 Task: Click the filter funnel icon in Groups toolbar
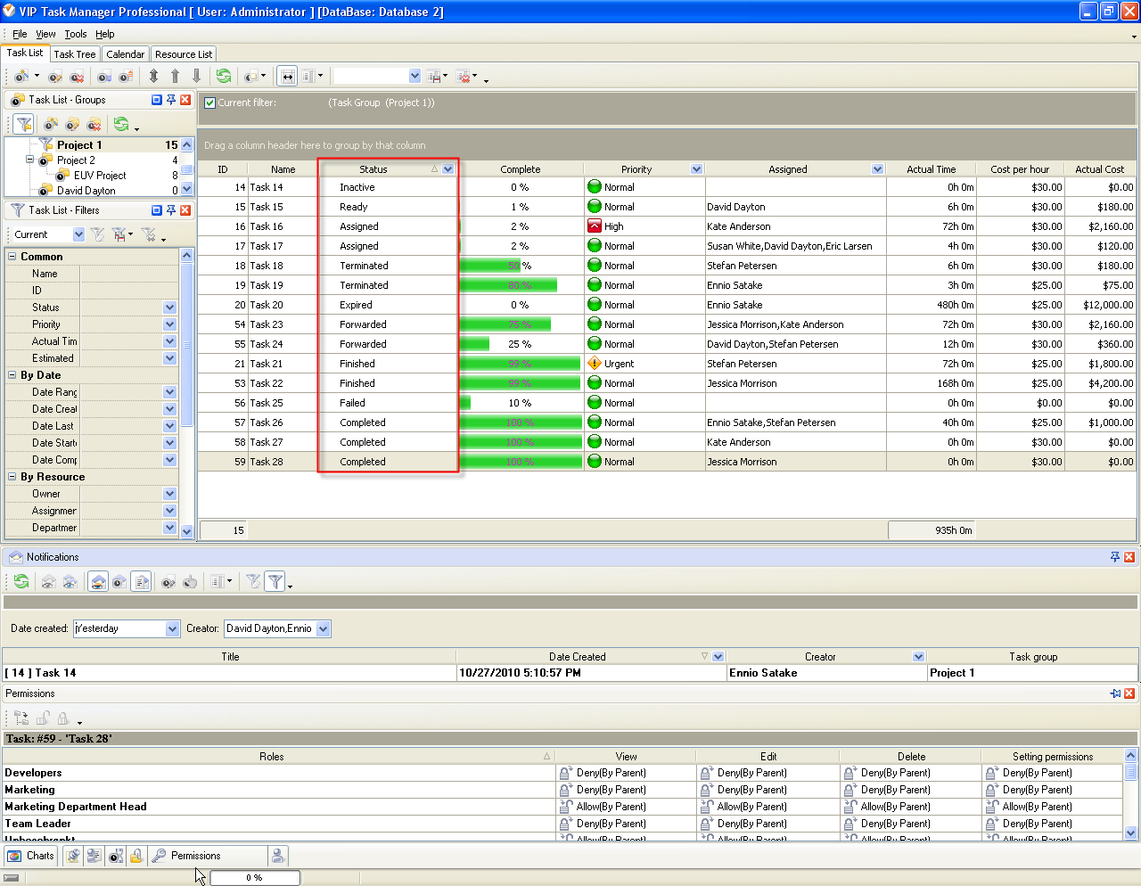pos(24,124)
